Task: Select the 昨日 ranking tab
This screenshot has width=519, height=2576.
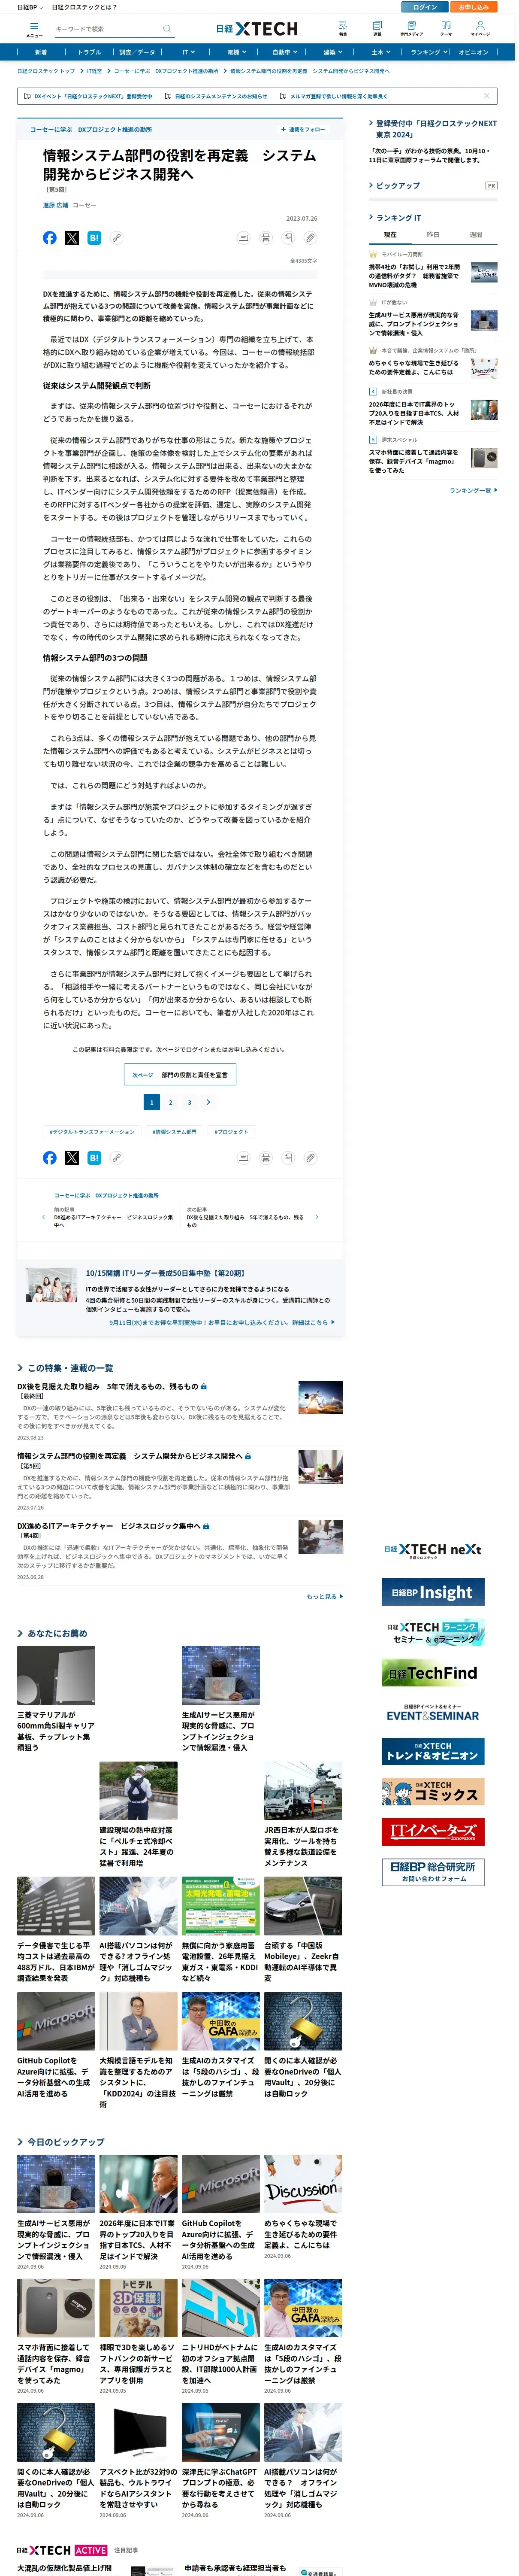Action: coord(433,235)
